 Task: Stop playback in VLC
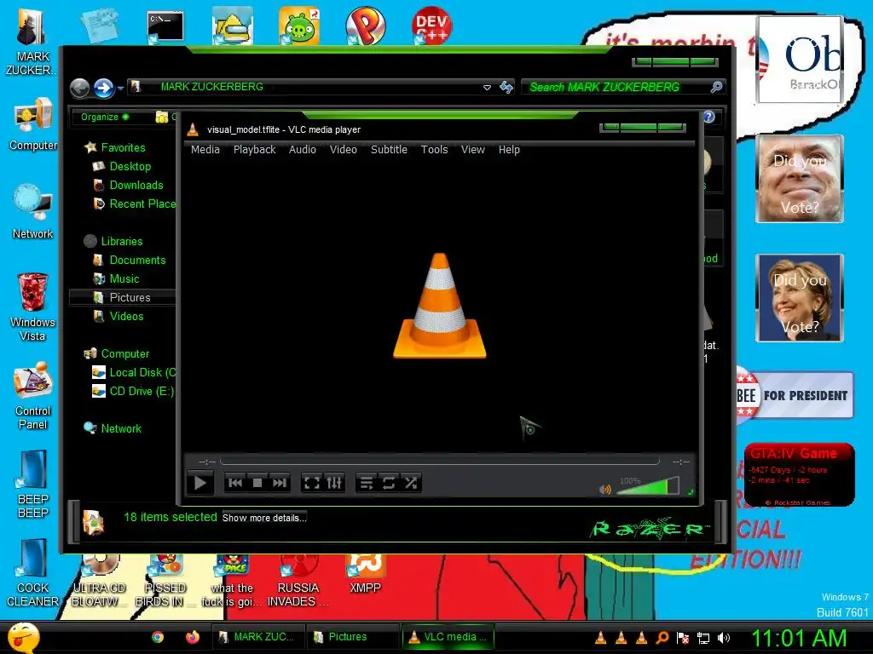[x=257, y=483]
